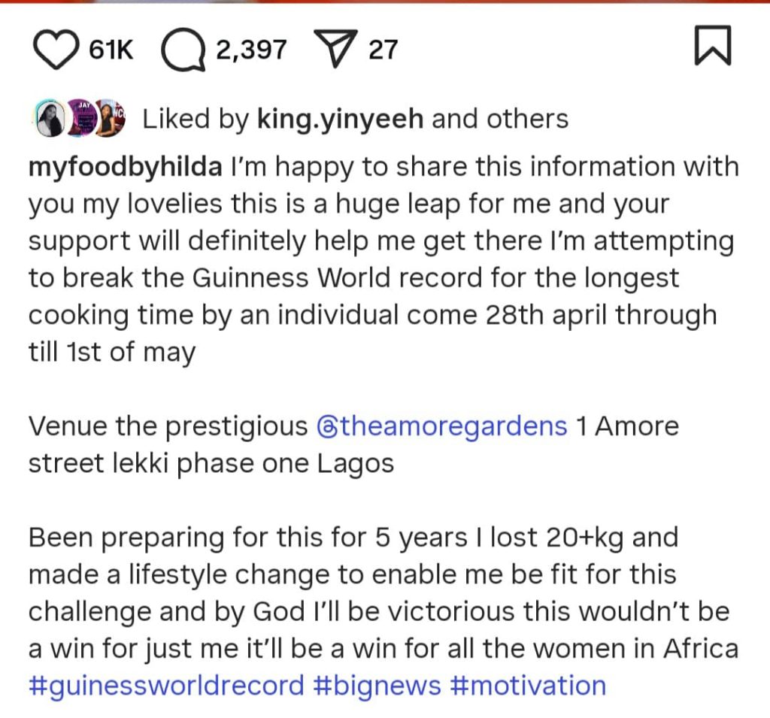Click the 'street lekki phase one Lagos' text

coord(211,463)
